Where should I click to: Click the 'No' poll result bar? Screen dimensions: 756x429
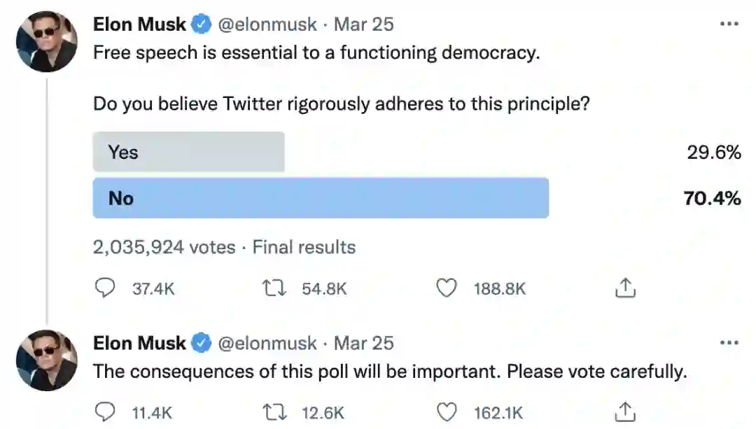click(321, 198)
